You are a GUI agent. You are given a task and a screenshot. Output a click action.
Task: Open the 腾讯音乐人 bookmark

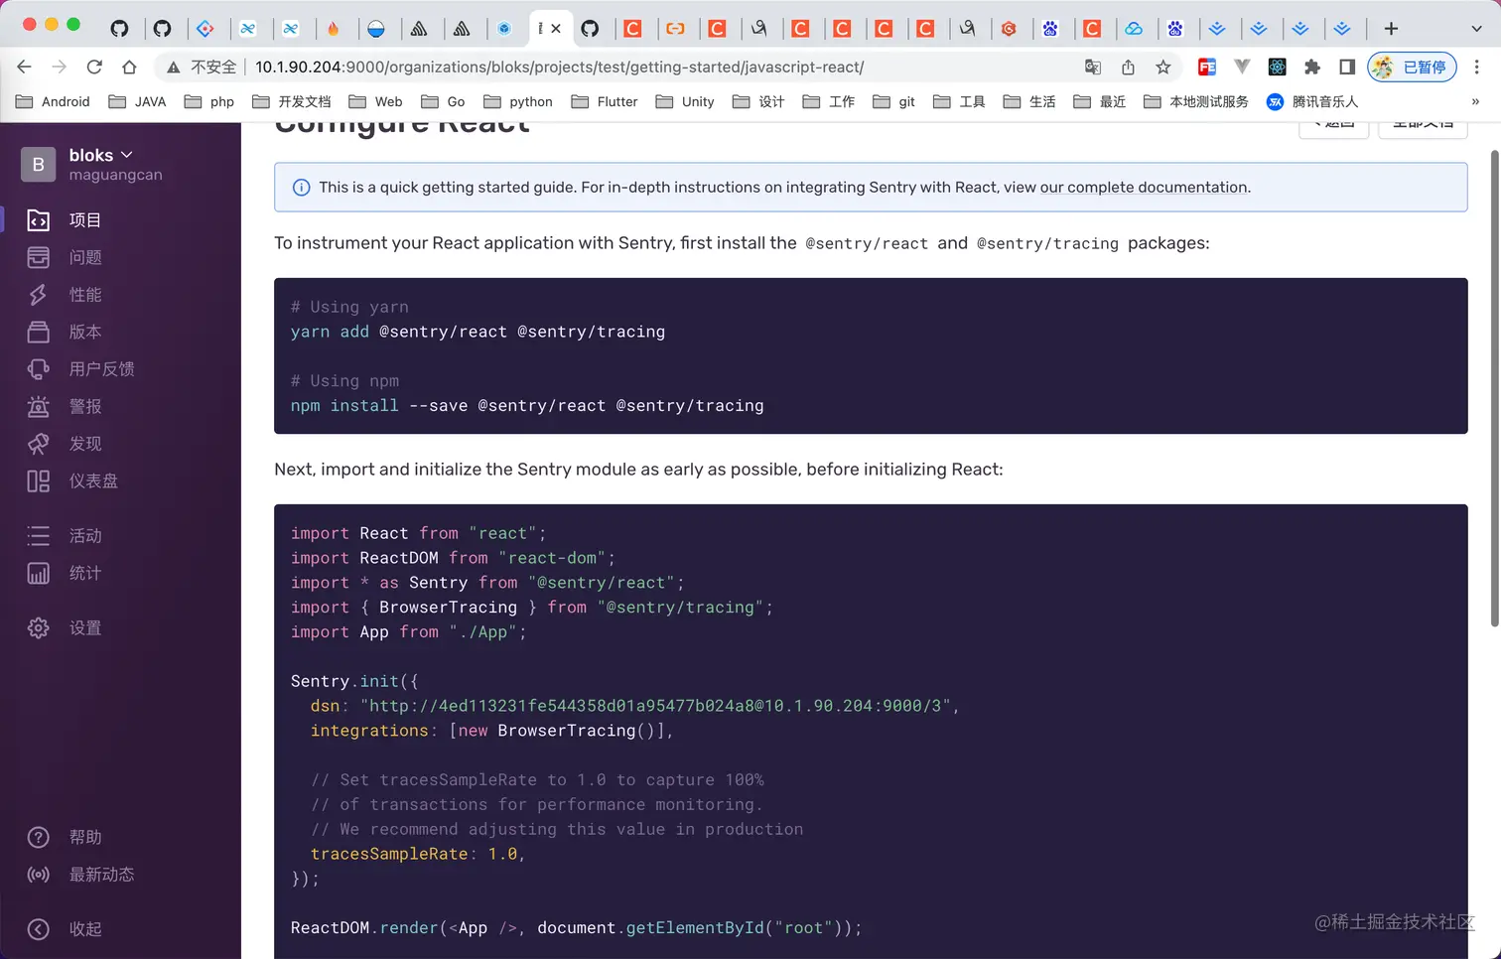click(1311, 101)
